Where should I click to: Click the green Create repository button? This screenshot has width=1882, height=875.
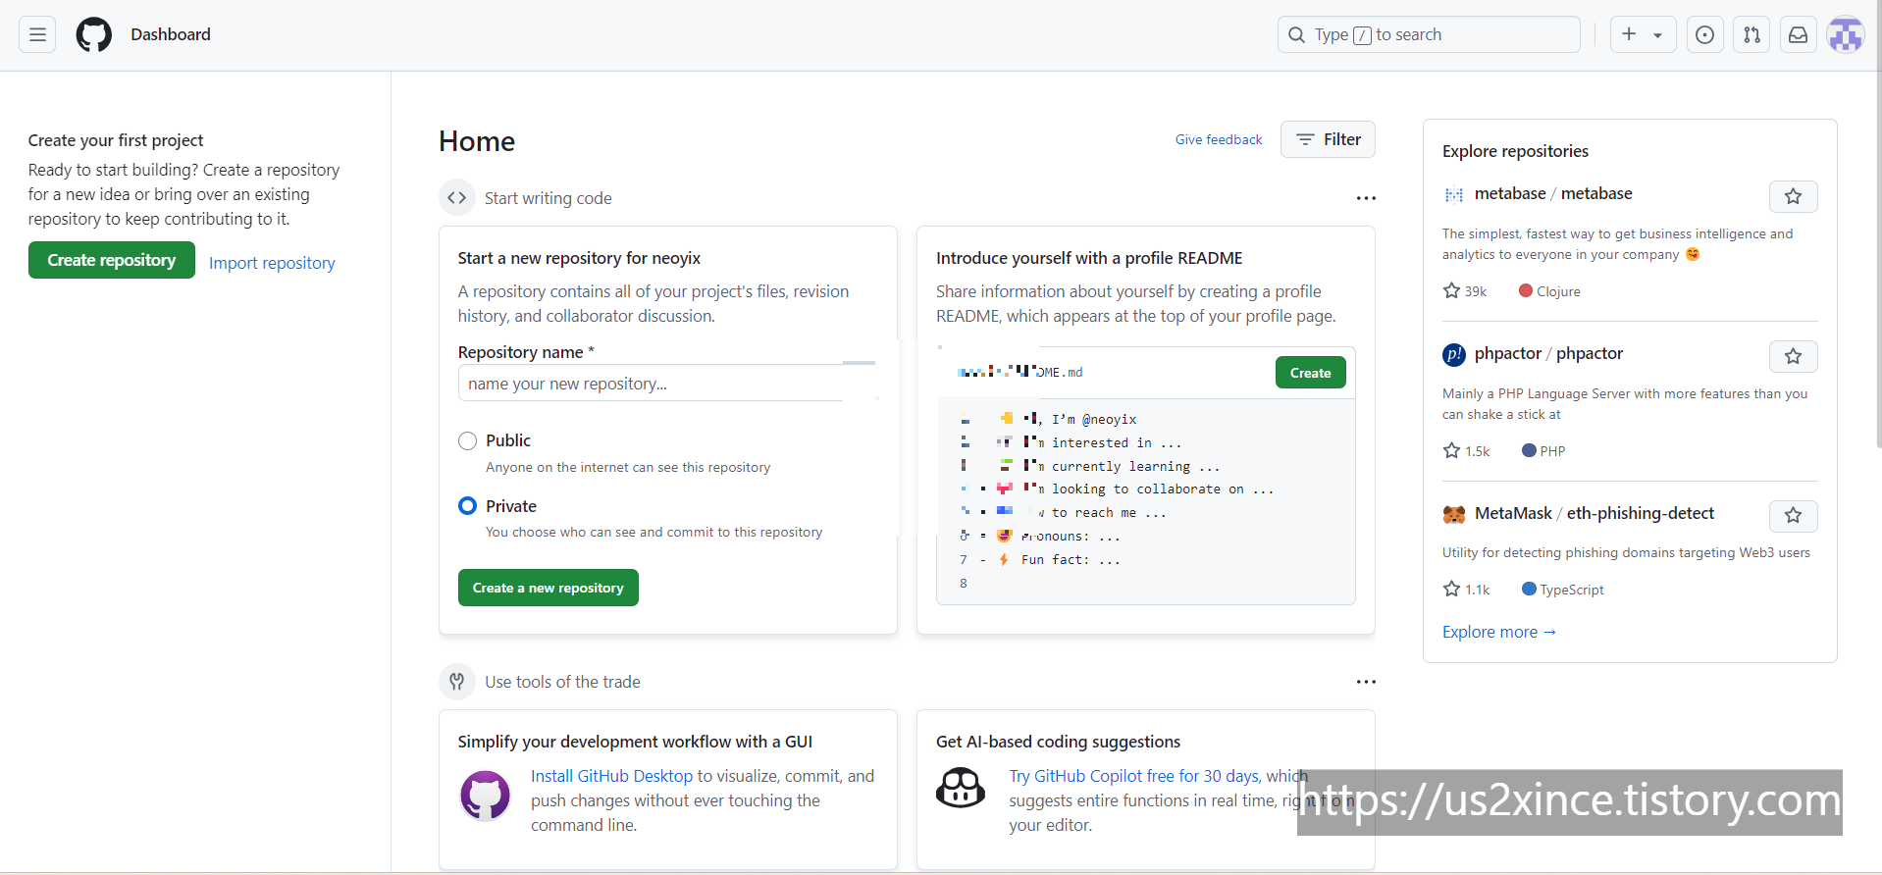click(x=112, y=260)
